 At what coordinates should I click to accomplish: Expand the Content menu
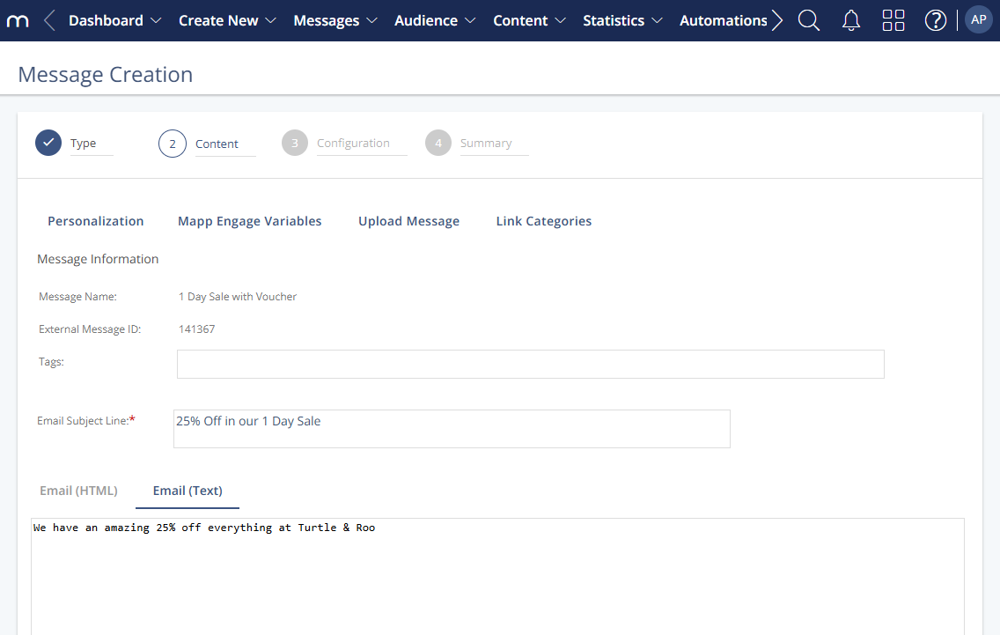point(529,20)
